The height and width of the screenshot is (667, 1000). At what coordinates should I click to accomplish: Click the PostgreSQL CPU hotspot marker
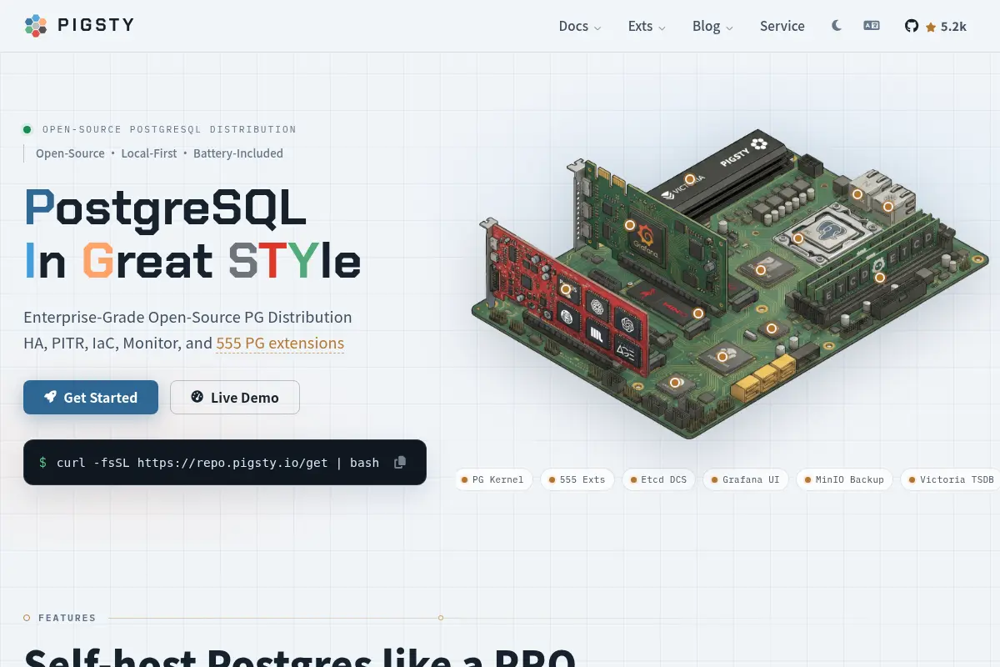[x=797, y=238]
